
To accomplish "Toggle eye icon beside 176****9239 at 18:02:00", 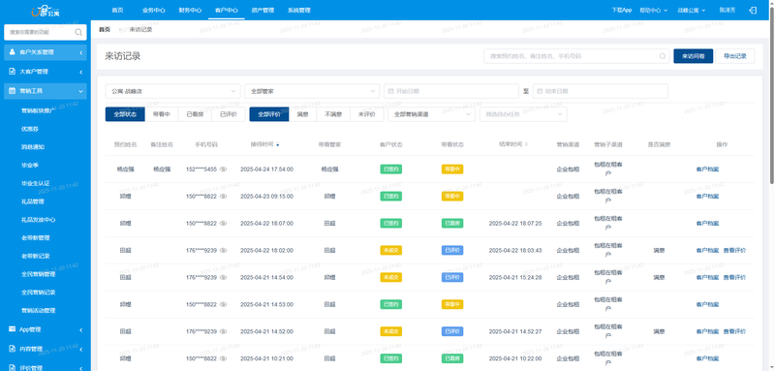I will click(x=223, y=251).
